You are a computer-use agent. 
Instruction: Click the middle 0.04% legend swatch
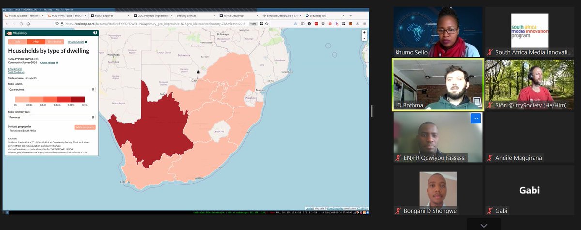[50, 99]
